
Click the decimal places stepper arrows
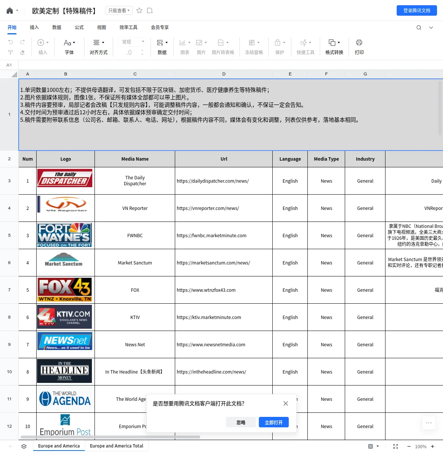pos(142,52)
